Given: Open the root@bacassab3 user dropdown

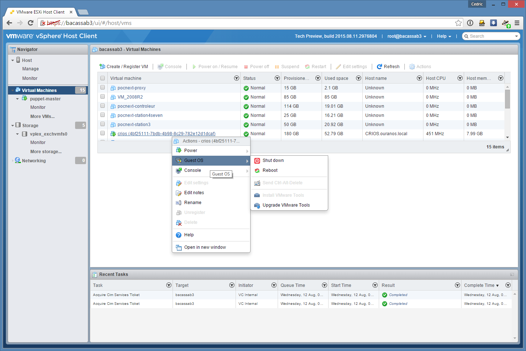Looking at the screenshot, I should [x=407, y=36].
